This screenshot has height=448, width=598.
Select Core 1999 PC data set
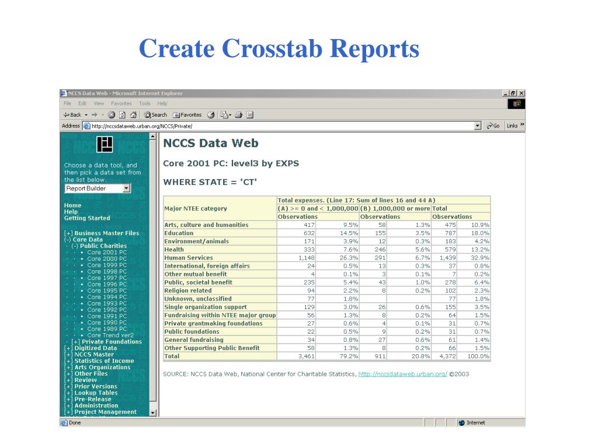pos(107,265)
